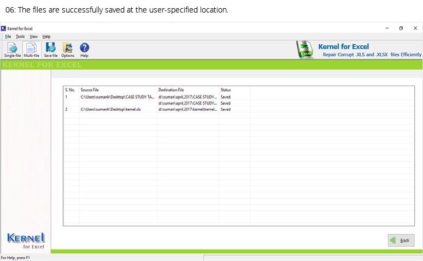The height and width of the screenshot is (261, 423).
Task: Click the Save file toolbar icon
Action: [51, 50]
